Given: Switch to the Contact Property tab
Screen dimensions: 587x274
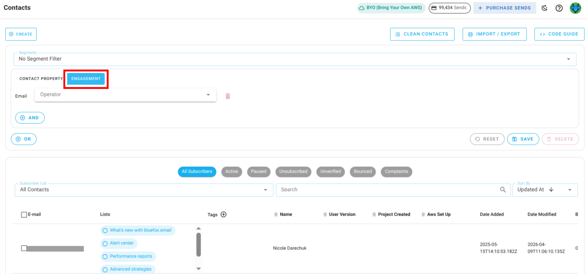Looking at the screenshot, I should 41,79.
